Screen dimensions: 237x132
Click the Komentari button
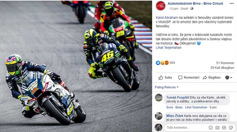coord(189,77)
